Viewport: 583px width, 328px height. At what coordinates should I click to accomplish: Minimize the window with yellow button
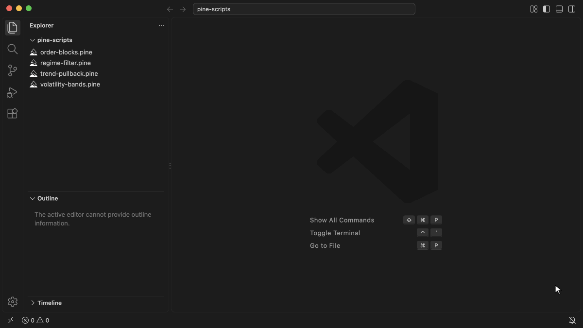pos(19,8)
